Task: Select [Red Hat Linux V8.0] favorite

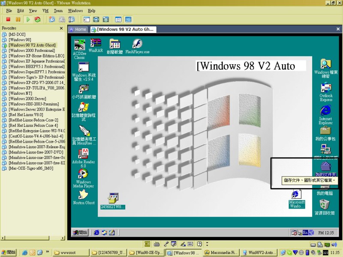Action: (26, 115)
